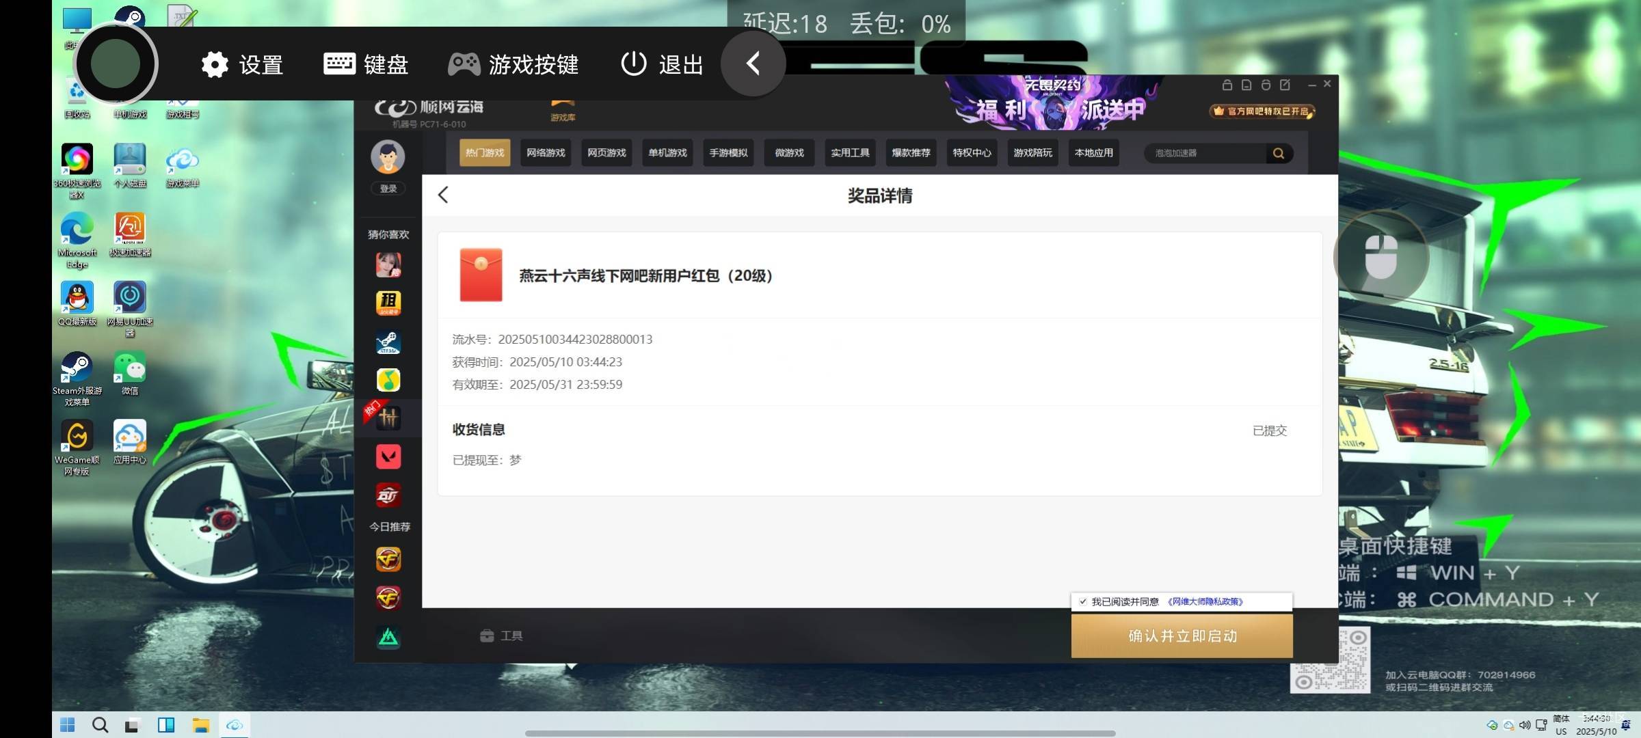
Task: Open the 本地应用 tab
Action: [x=1093, y=152]
